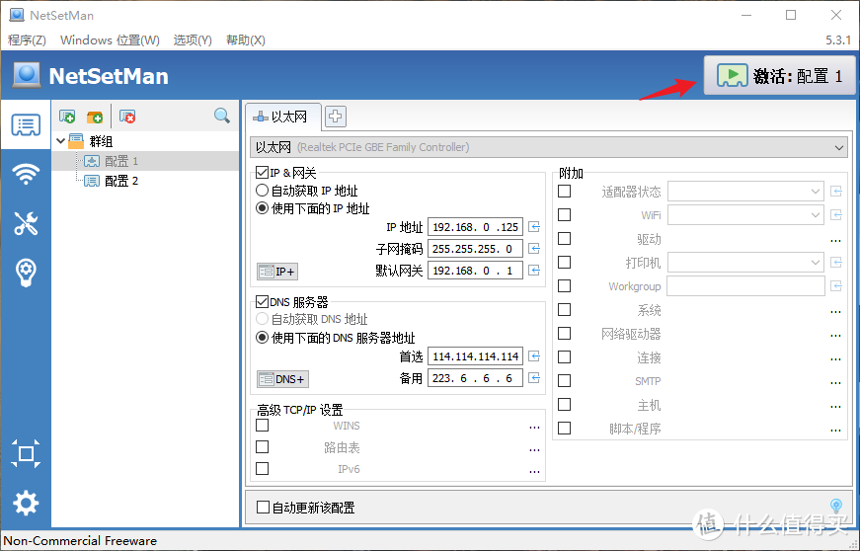Open the 程序(Z) menu
The width and height of the screenshot is (860, 551).
click(27, 40)
